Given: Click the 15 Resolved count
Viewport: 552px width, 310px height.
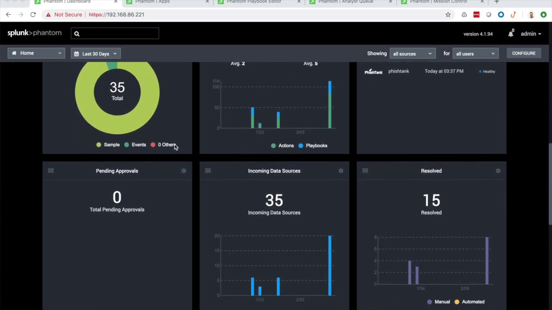Looking at the screenshot, I should tap(431, 200).
